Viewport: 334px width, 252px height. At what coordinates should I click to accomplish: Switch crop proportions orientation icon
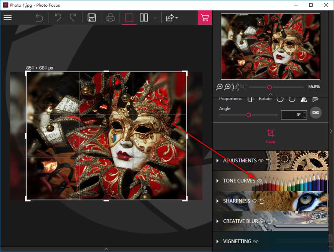(x=250, y=99)
